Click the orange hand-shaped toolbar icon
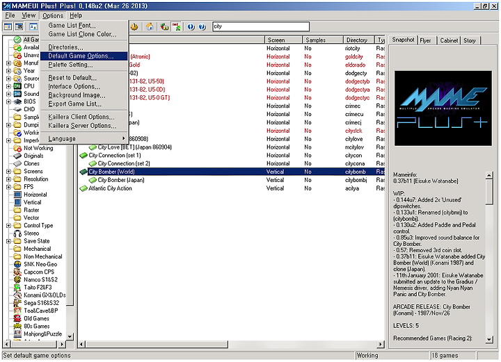Image resolution: width=501 pixels, height=362 pixels. pyautogui.click(x=134, y=27)
